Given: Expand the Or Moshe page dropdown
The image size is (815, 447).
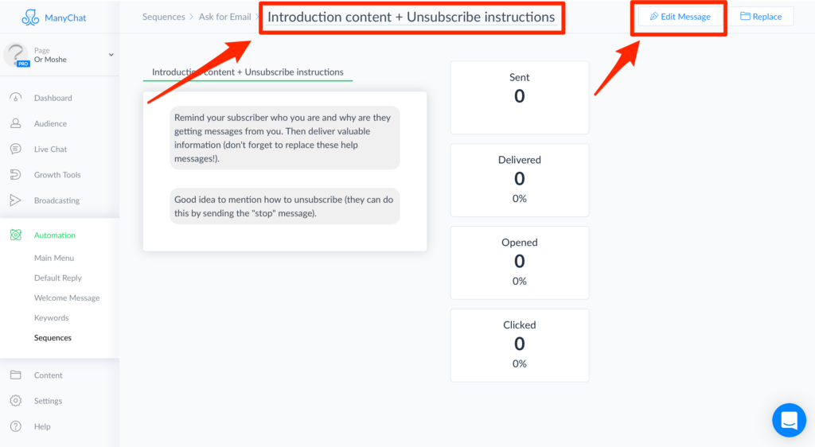Looking at the screenshot, I should (111, 55).
